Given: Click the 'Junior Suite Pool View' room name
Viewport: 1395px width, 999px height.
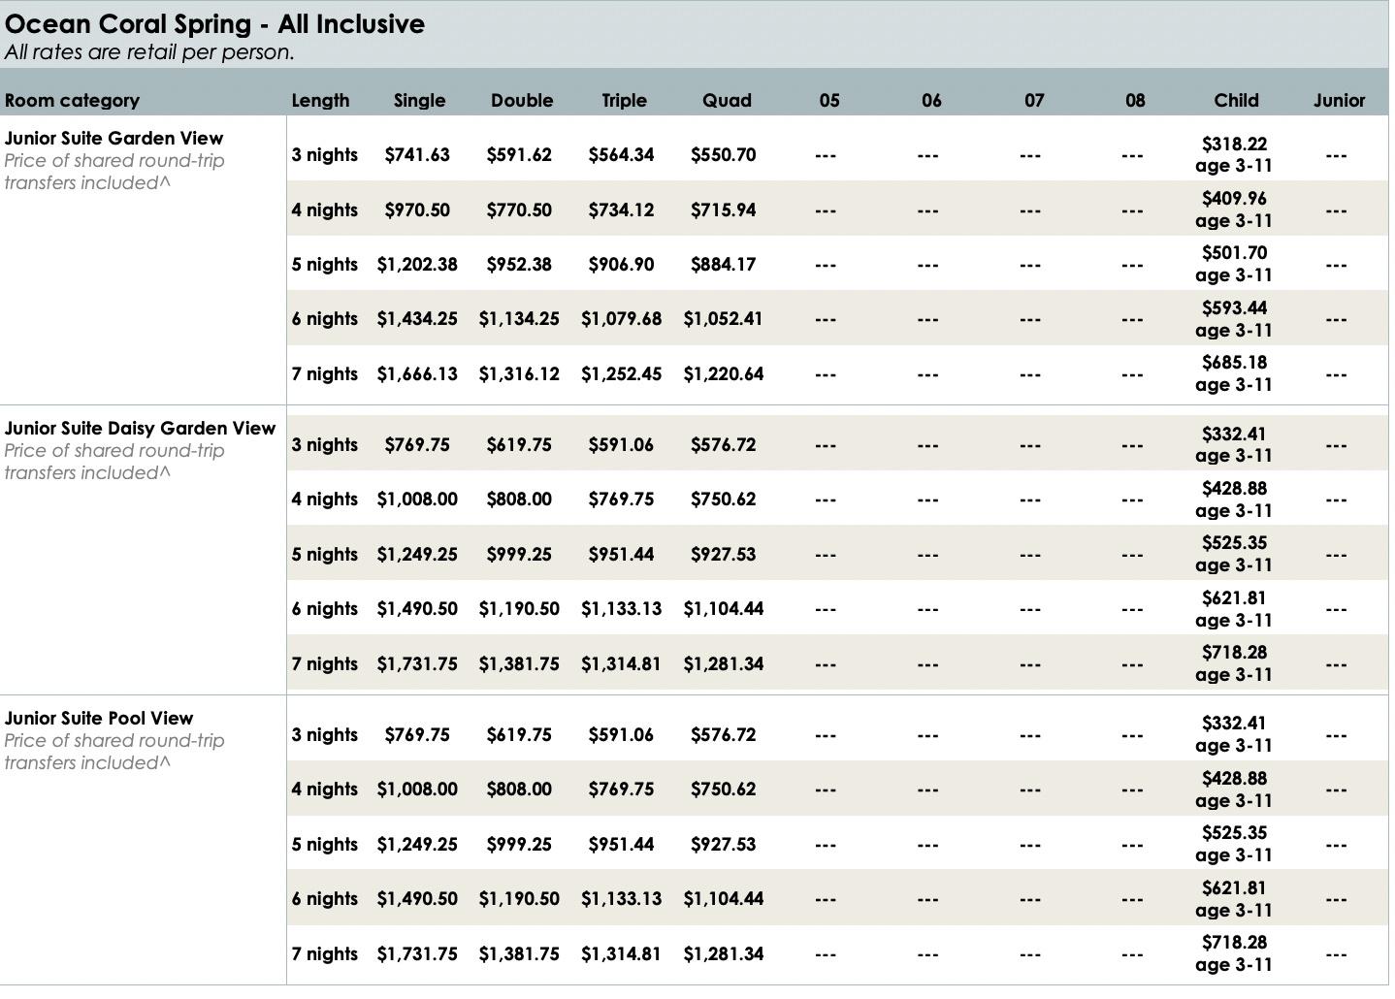Looking at the screenshot, I should tap(99, 718).
